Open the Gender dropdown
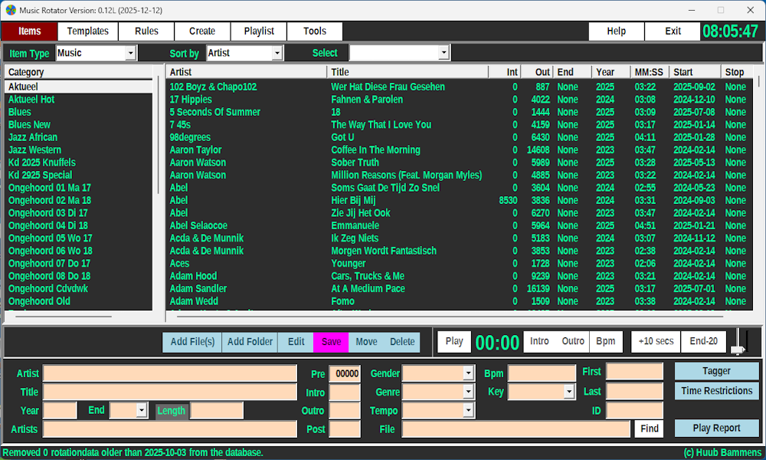Image resolution: width=766 pixels, height=460 pixels. coord(468,373)
